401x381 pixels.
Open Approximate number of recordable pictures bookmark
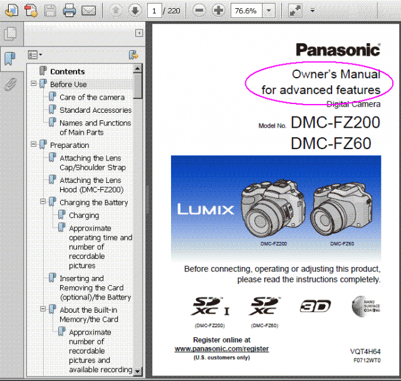tap(100, 351)
